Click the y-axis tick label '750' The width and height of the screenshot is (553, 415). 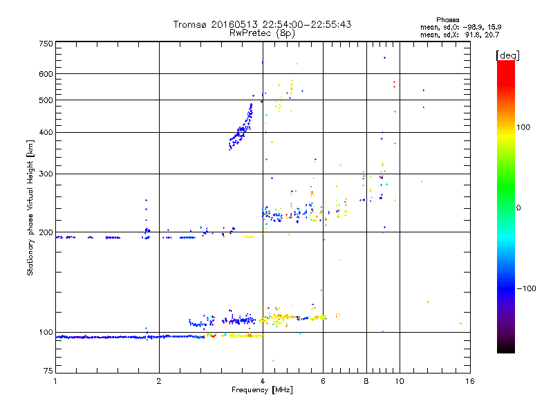(46, 44)
